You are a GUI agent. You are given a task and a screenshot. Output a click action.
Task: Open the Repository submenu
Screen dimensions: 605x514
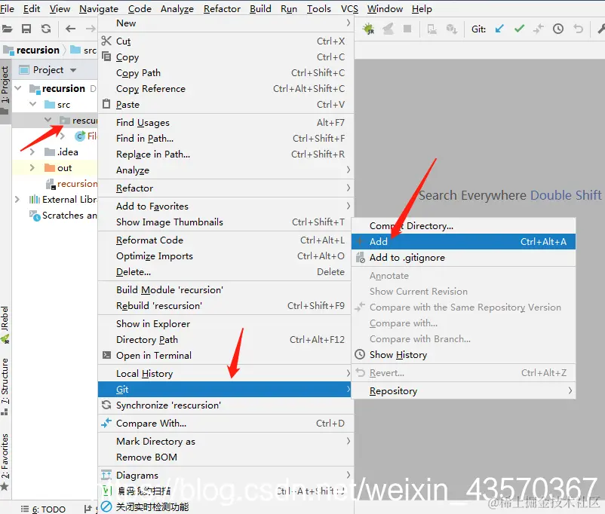click(463, 391)
